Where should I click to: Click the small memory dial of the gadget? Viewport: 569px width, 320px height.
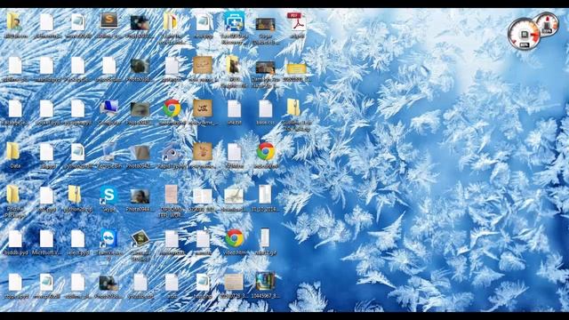[548, 24]
